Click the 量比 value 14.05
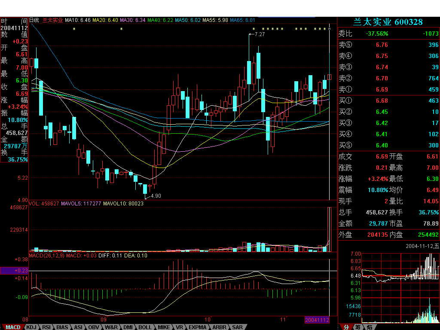The height and width of the screenshot is (330, 440). 431,201
